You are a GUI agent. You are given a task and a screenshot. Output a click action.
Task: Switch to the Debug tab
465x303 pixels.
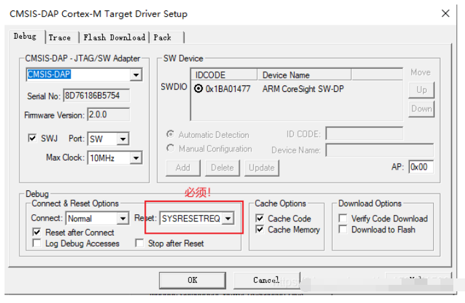coord(26,37)
